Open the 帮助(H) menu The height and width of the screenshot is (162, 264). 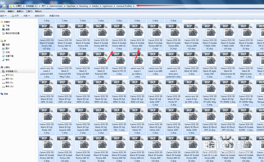pos(38,11)
